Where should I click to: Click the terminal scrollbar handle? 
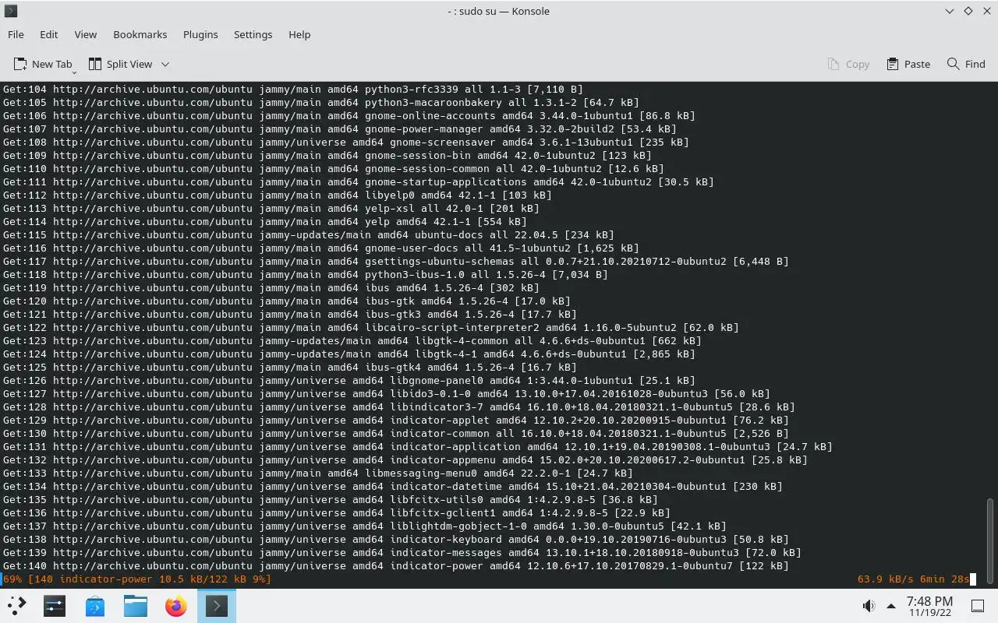[x=991, y=540]
